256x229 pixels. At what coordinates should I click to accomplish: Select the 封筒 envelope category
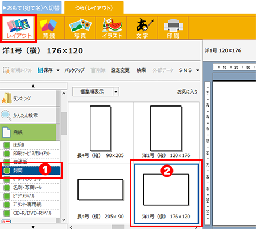pyautogui.click(x=31, y=171)
